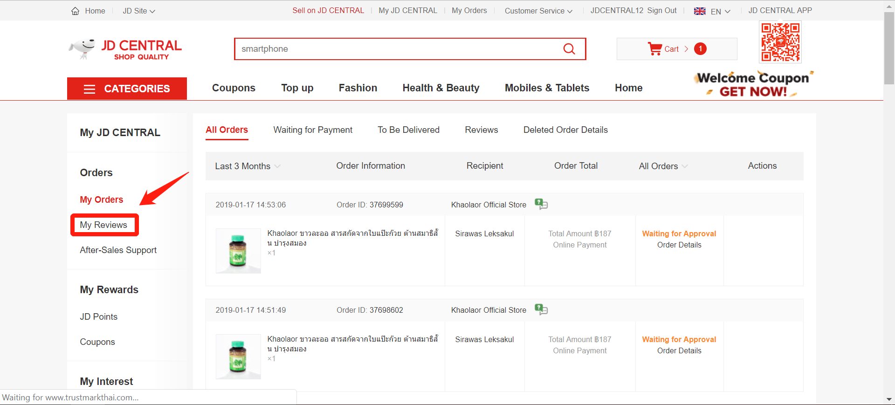Click Waiting for Approval status for order 37698602
The height and width of the screenshot is (405, 895).
[679, 340]
